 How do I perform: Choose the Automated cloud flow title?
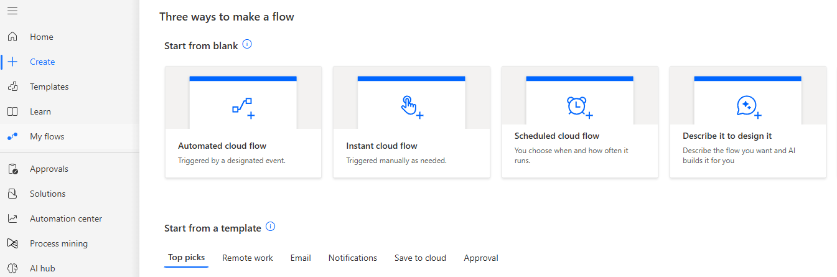[222, 146]
